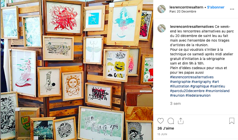The image size is (238, 140).
Task: Click S'abonner to follow account
Action: (x=216, y=7)
